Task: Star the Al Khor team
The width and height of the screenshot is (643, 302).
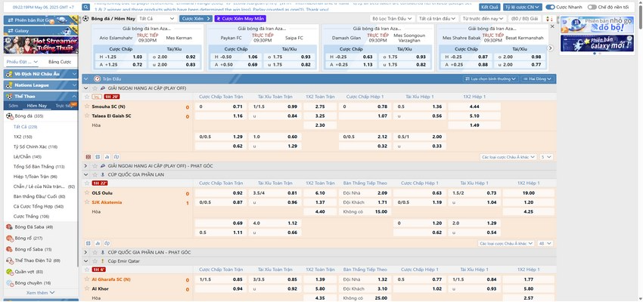Action: tap(87, 288)
